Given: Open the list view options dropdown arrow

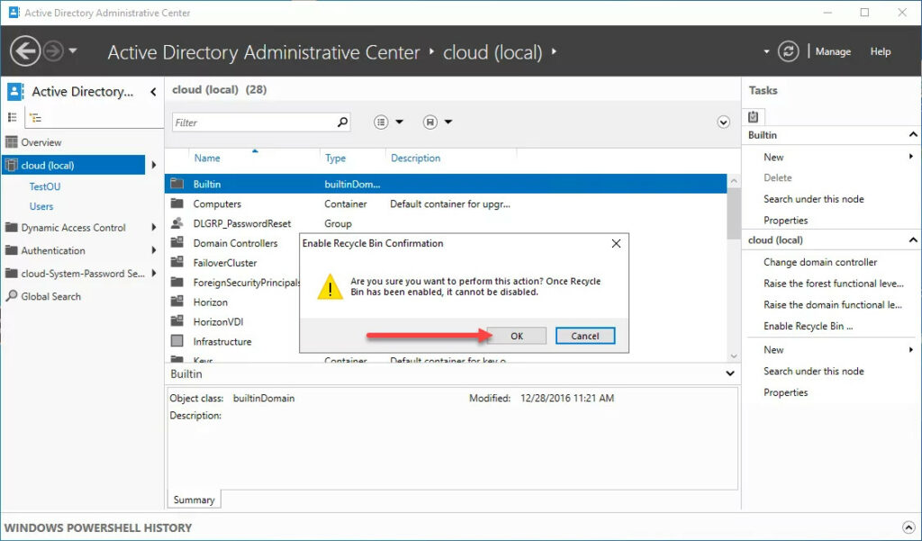Looking at the screenshot, I should (x=399, y=122).
